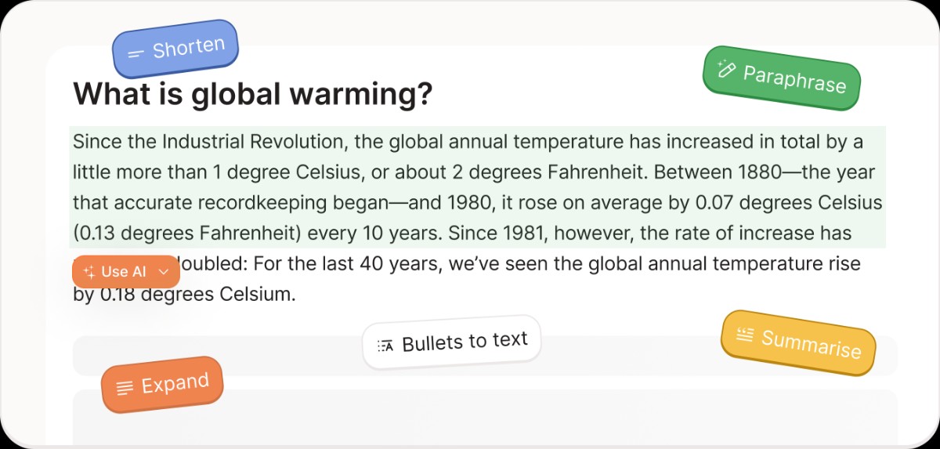Screen dimensions: 940x449
Task: Click the Expand lines icon
Action: [x=124, y=388]
